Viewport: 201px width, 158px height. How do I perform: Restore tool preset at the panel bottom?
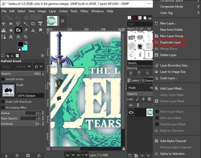(17, 156)
